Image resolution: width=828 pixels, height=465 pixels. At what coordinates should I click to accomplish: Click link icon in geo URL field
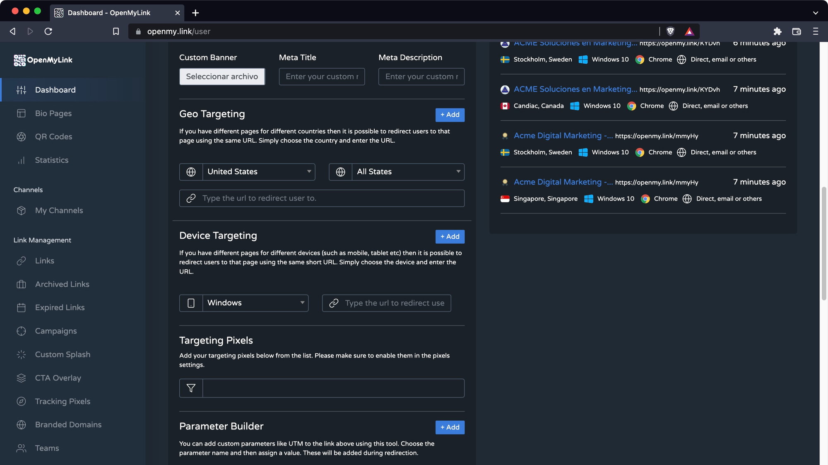(x=191, y=198)
